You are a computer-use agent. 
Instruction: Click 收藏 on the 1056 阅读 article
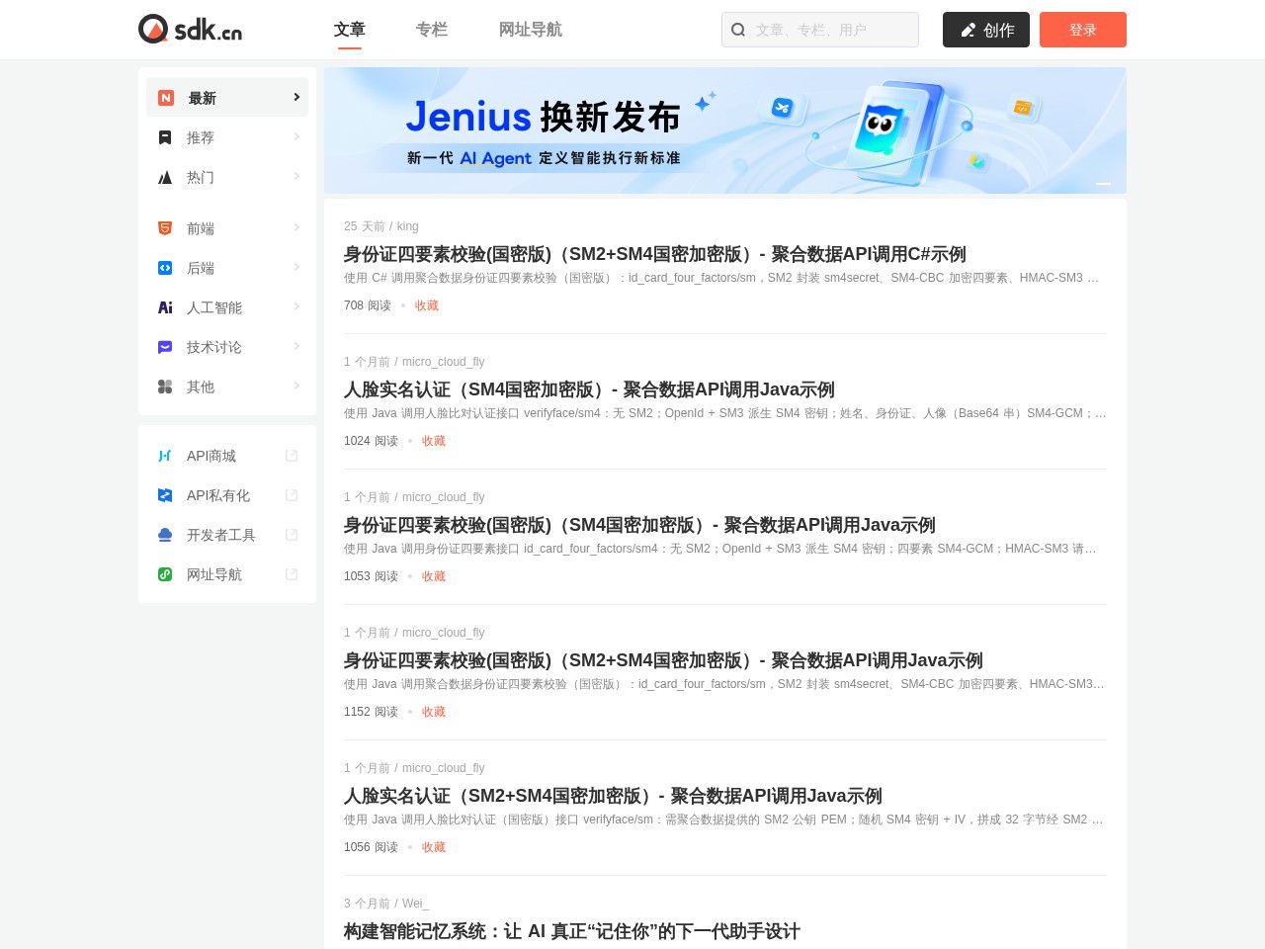(x=434, y=847)
